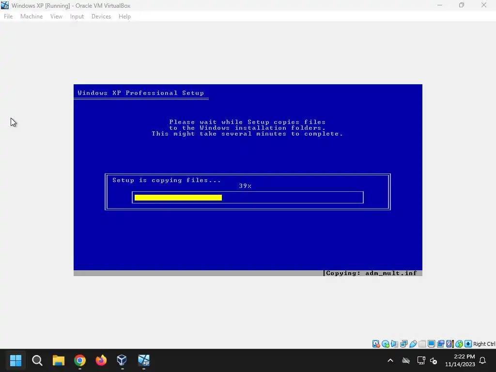
Task: Click the yellow setup progress bar
Action: coord(178,198)
